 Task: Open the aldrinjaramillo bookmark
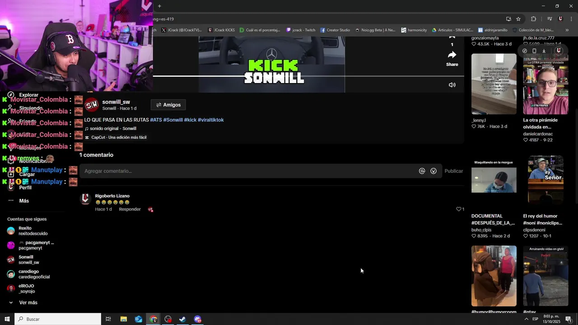493,30
